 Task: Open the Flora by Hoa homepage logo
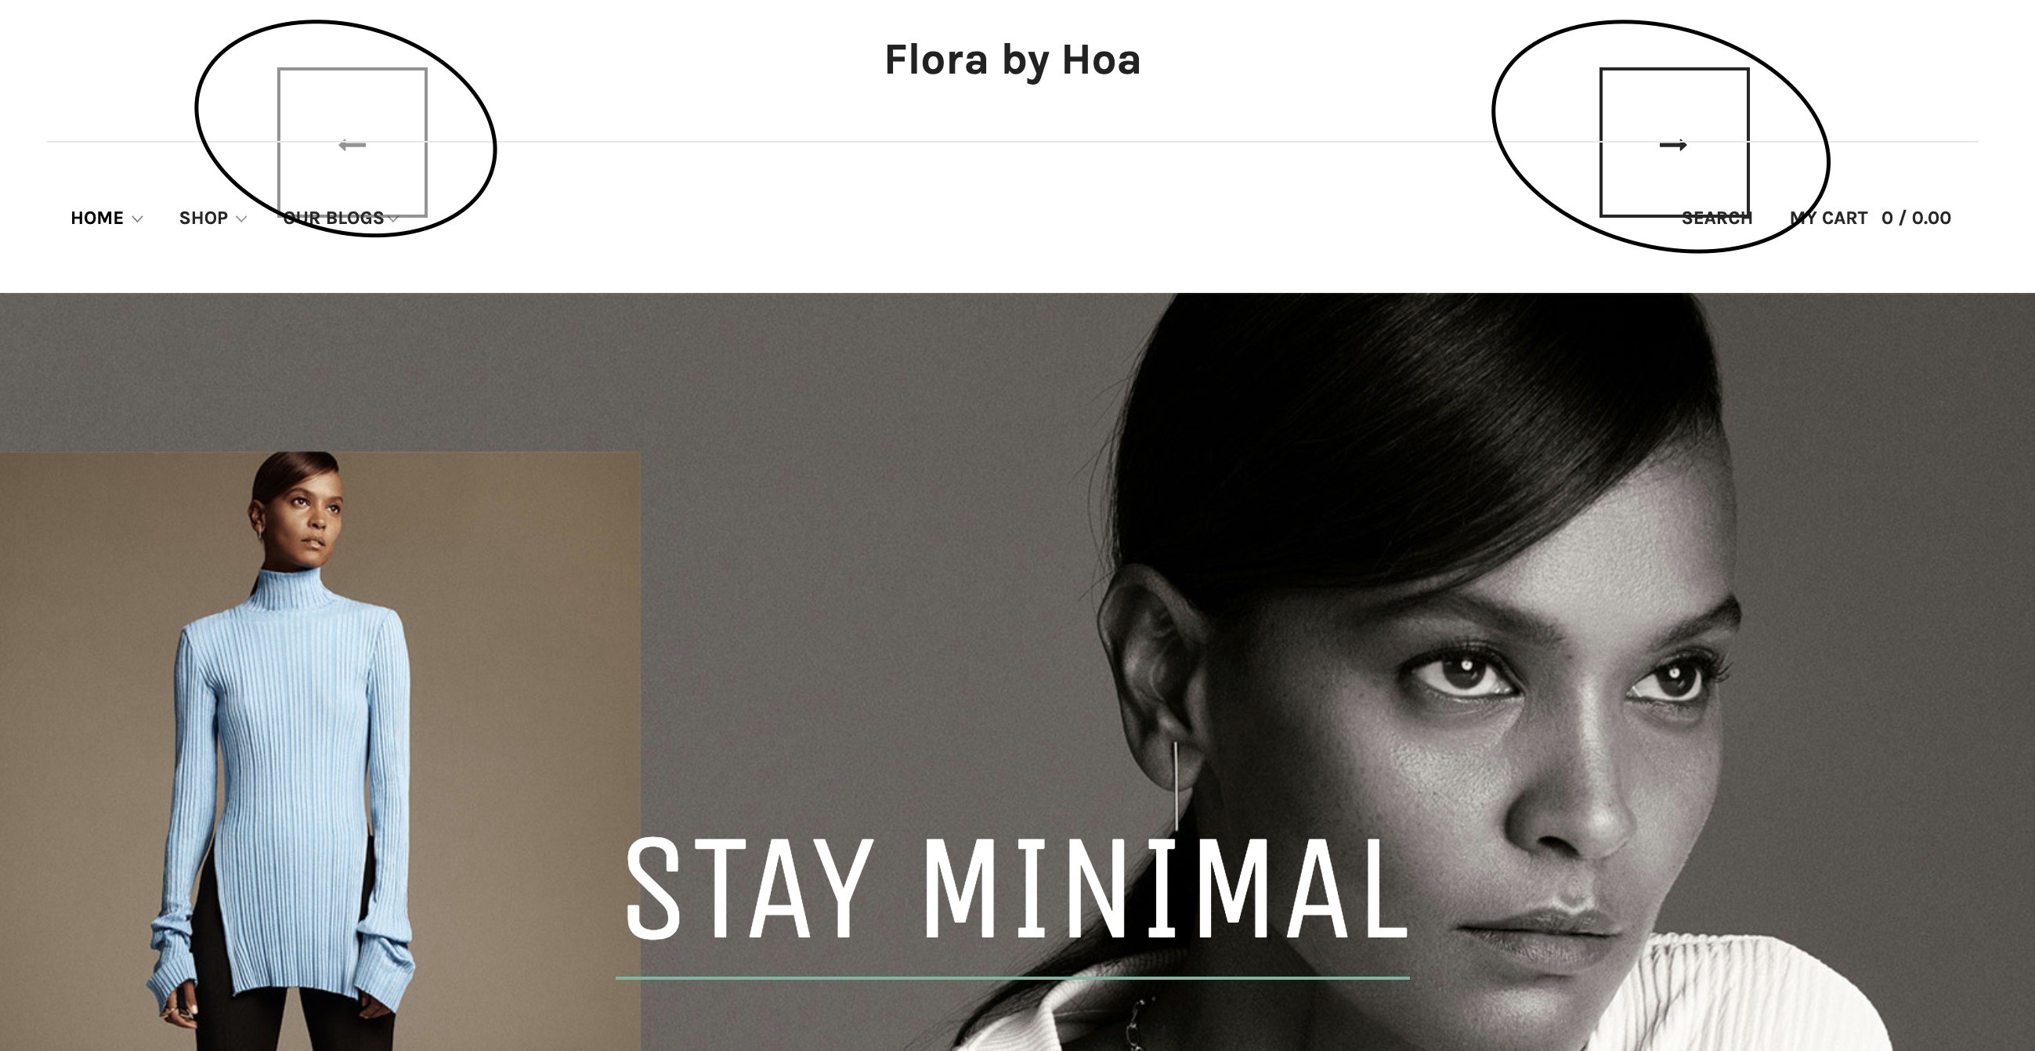coord(1012,61)
